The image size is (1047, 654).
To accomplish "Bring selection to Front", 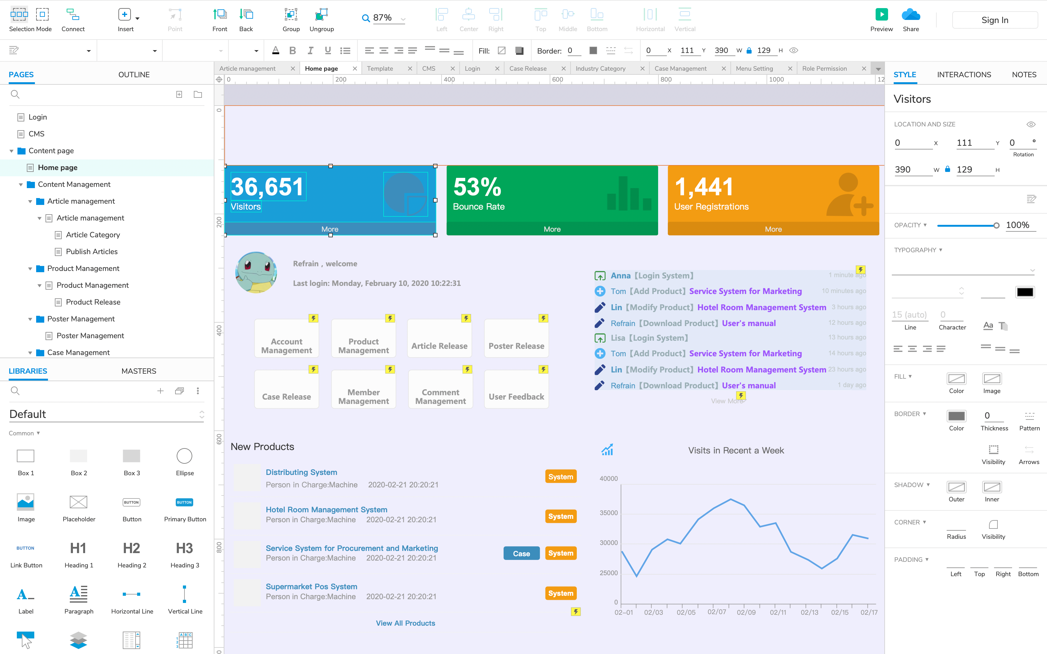I will tap(220, 20).
